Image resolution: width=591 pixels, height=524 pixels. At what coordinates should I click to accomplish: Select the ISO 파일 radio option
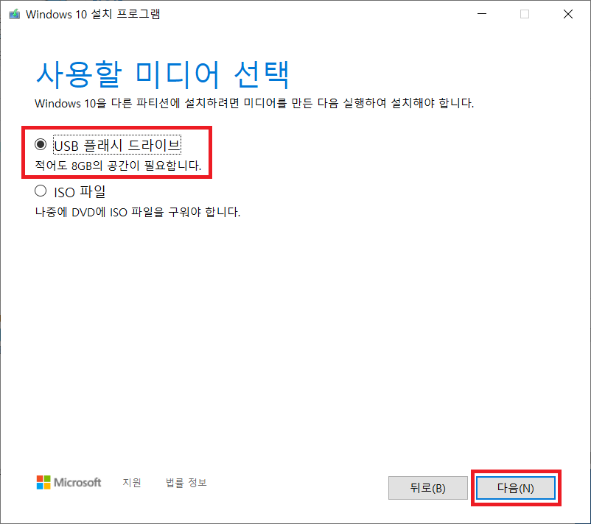coord(41,191)
